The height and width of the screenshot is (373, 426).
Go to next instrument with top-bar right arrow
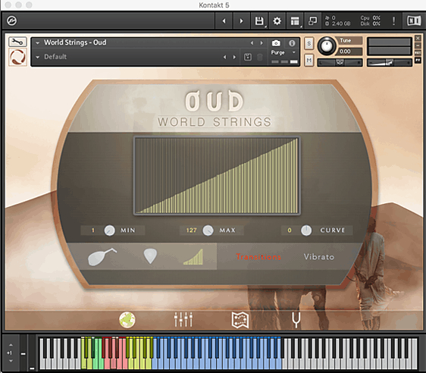pyautogui.click(x=241, y=21)
